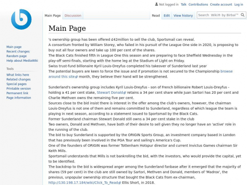The image size is (247, 185).
Task: Open the Permanent link
Action: point(17,93)
